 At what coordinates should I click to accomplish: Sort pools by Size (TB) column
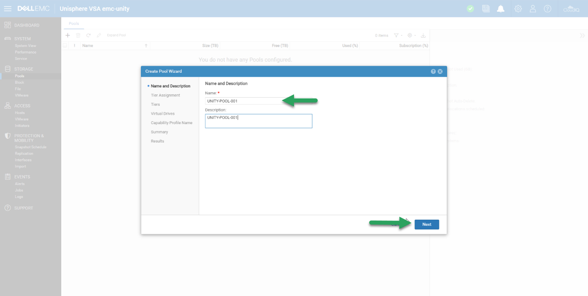point(210,46)
